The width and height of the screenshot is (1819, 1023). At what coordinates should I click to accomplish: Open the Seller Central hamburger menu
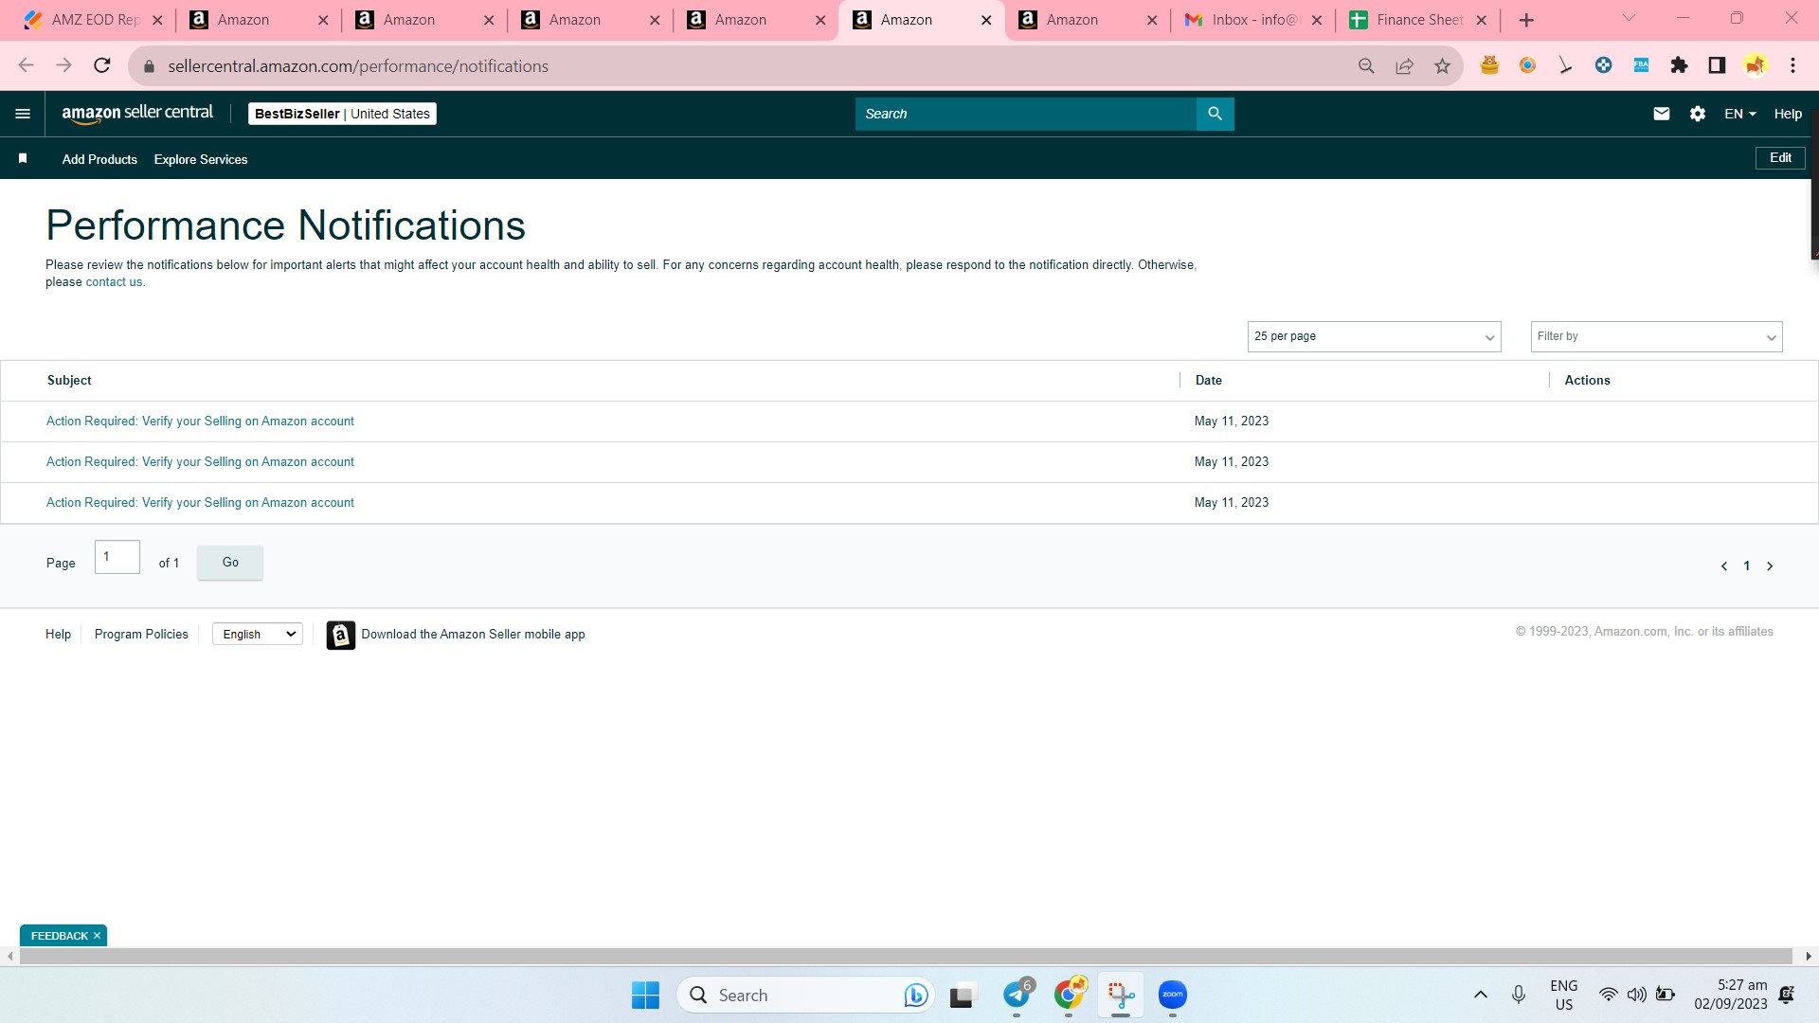tap(23, 114)
